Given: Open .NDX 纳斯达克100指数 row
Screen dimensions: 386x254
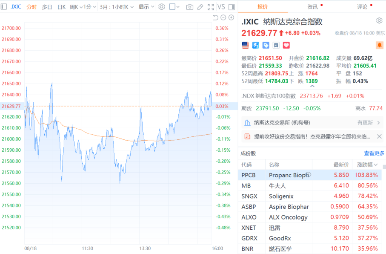Looking at the screenshot, I should [x=312, y=96].
